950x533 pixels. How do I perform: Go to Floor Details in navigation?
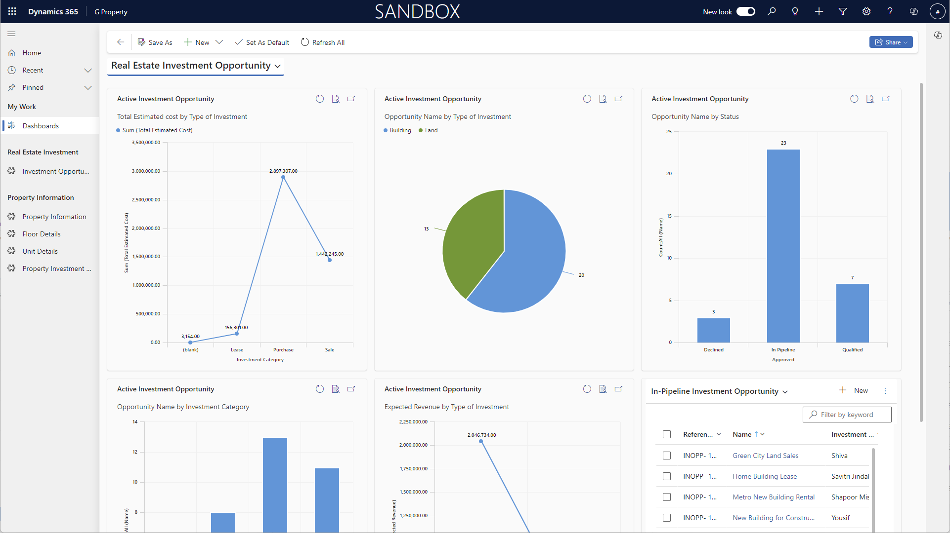42,234
